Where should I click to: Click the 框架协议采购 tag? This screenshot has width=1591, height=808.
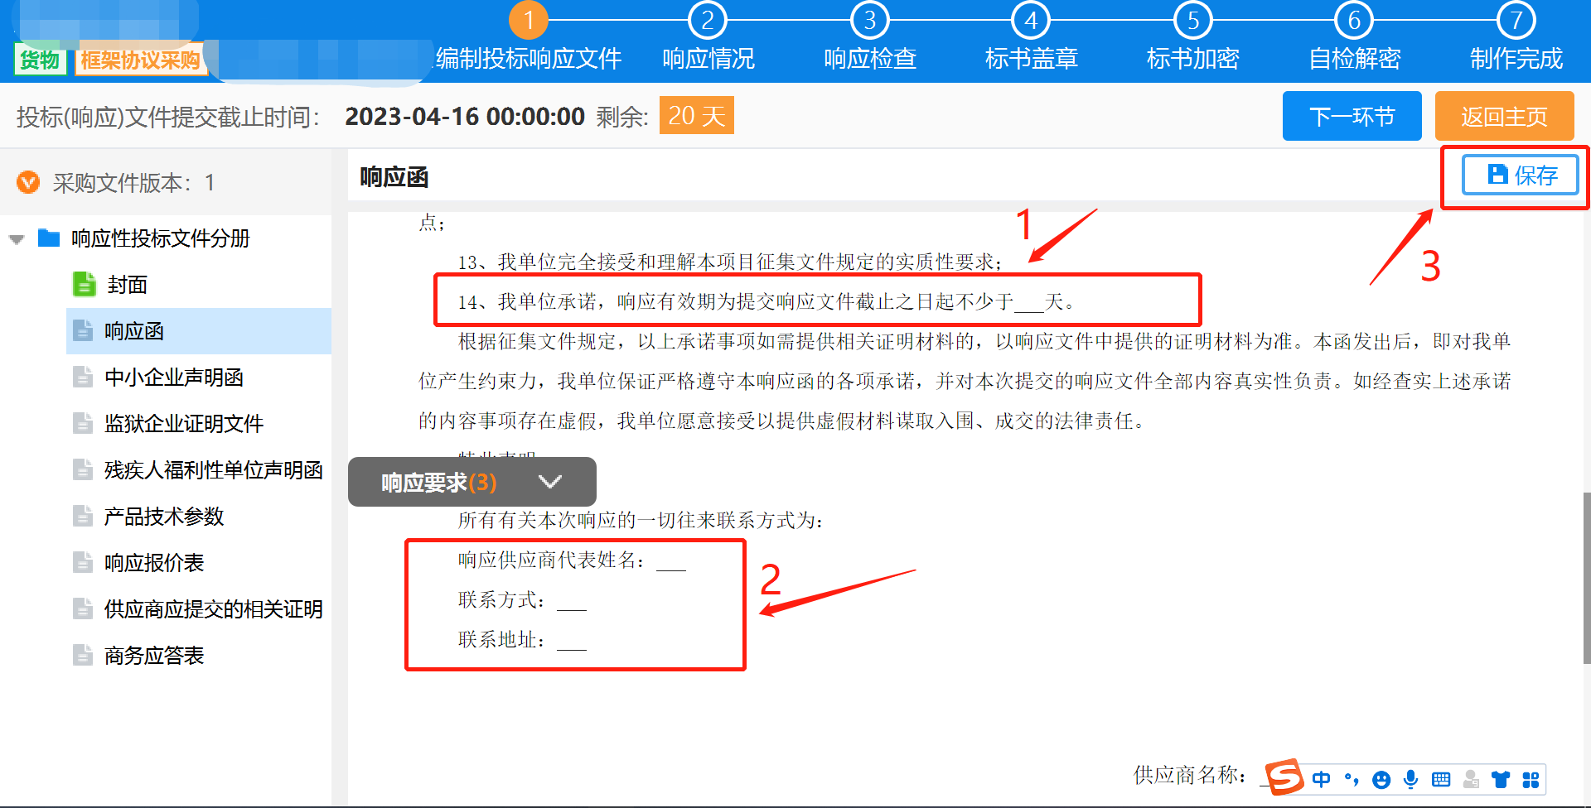pyautogui.click(x=140, y=60)
